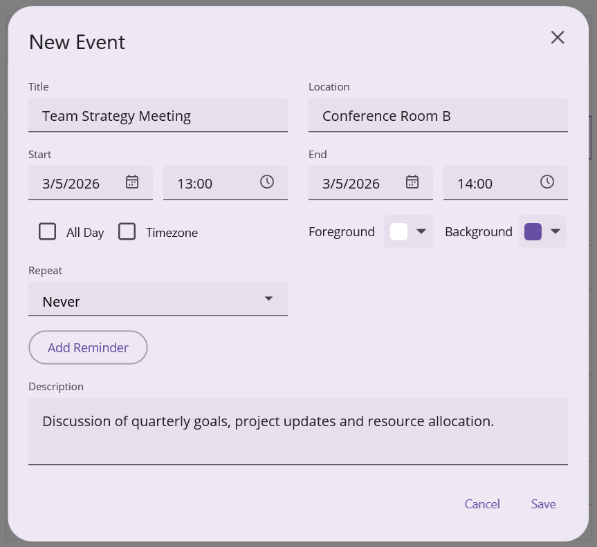The height and width of the screenshot is (547, 597).
Task: Cancel the new event
Action: click(482, 504)
